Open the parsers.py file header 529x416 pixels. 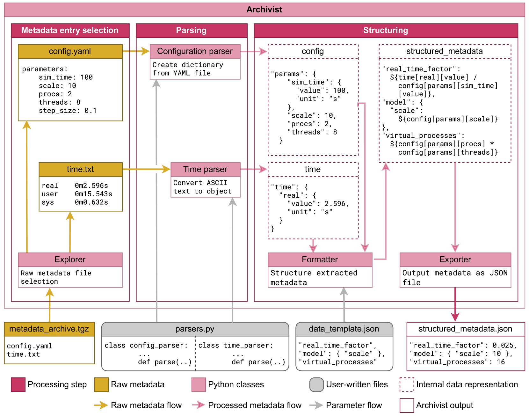click(195, 329)
